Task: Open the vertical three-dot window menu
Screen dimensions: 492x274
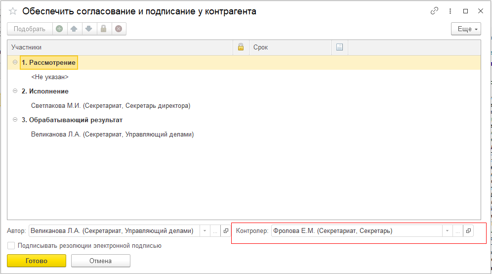Action: [x=450, y=11]
